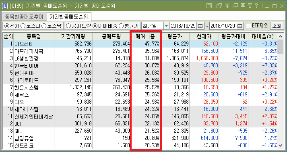Click the M memo icon in title bar
Viewport: 287px width, 152px height.
click(x=209, y=6)
